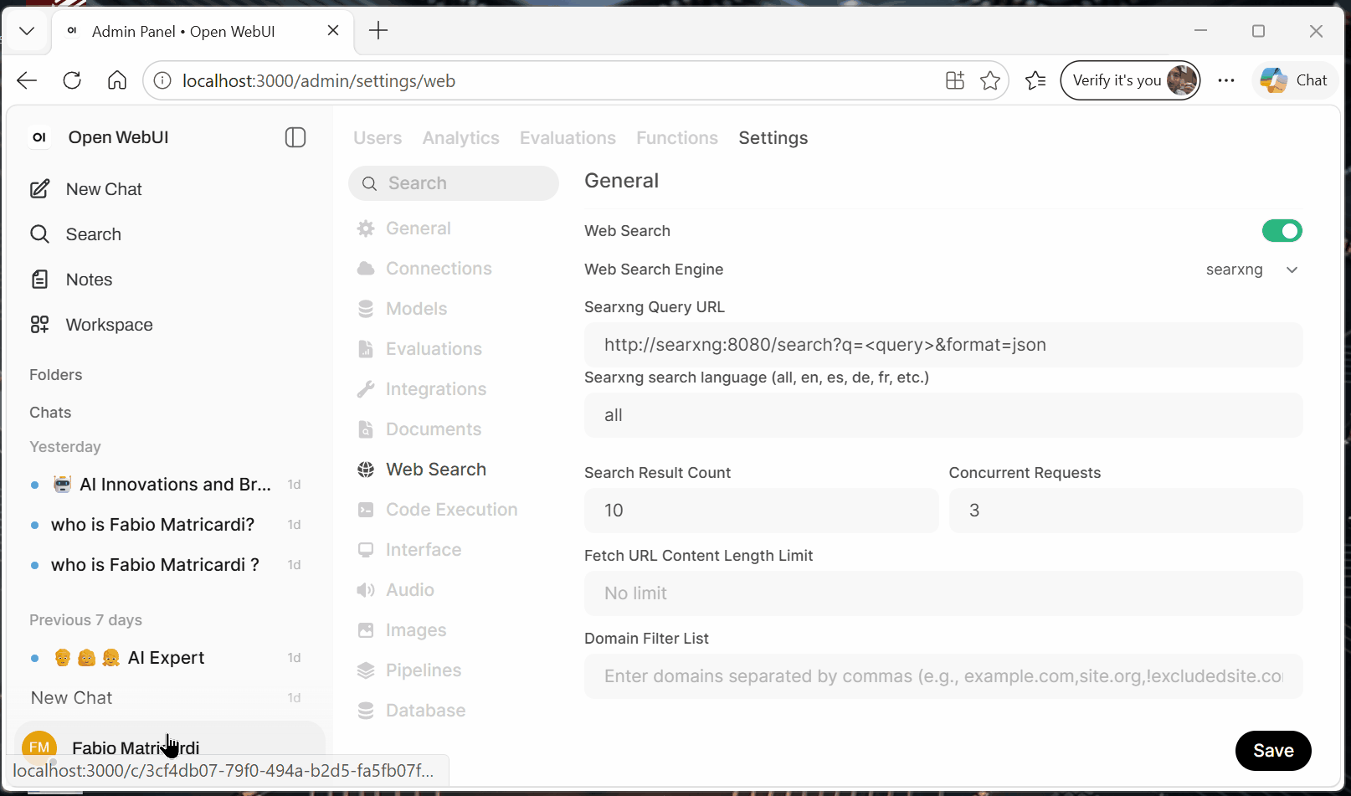Click the Audio speaker icon

pyautogui.click(x=366, y=590)
